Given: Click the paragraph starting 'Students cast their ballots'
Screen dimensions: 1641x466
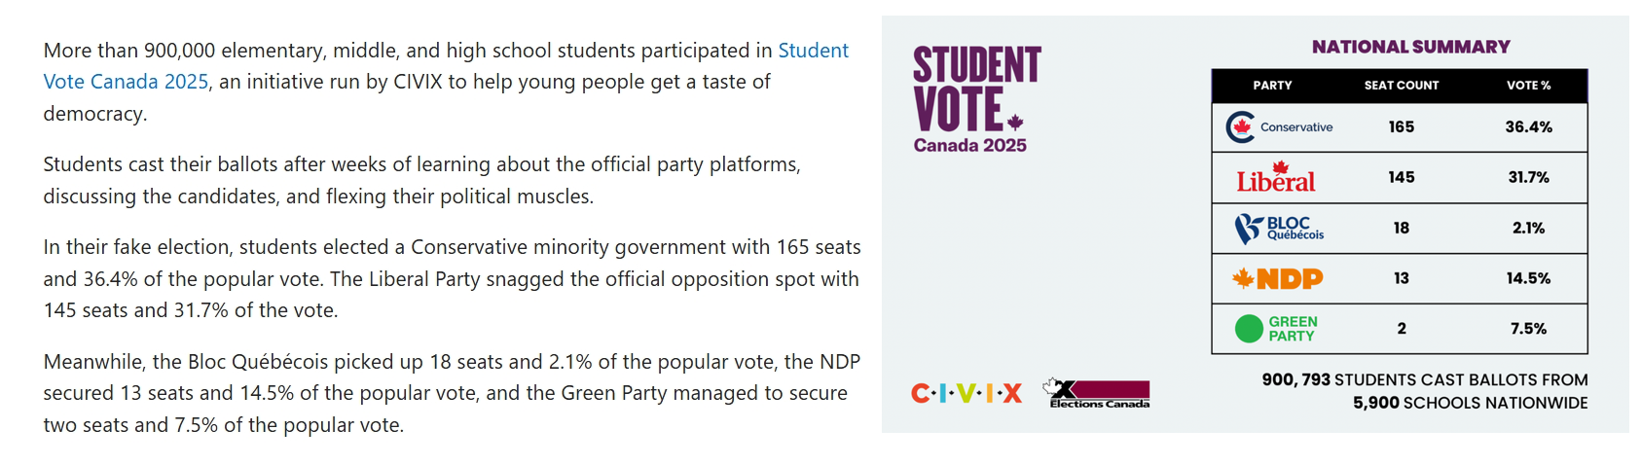Looking at the screenshot, I should click(x=421, y=180).
